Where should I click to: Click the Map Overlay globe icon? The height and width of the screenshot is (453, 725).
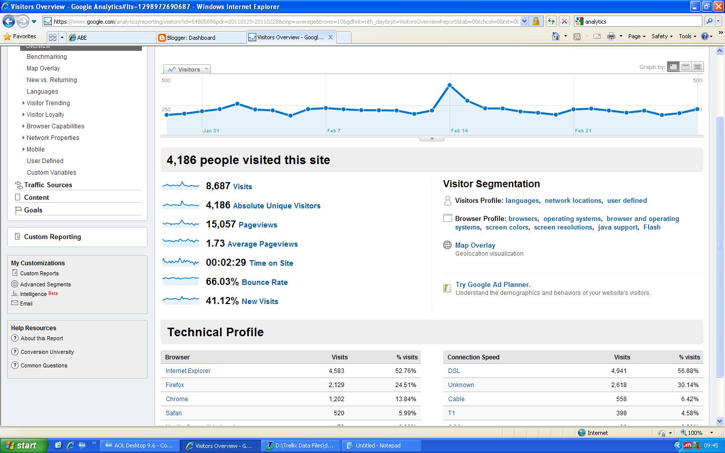[x=447, y=245]
